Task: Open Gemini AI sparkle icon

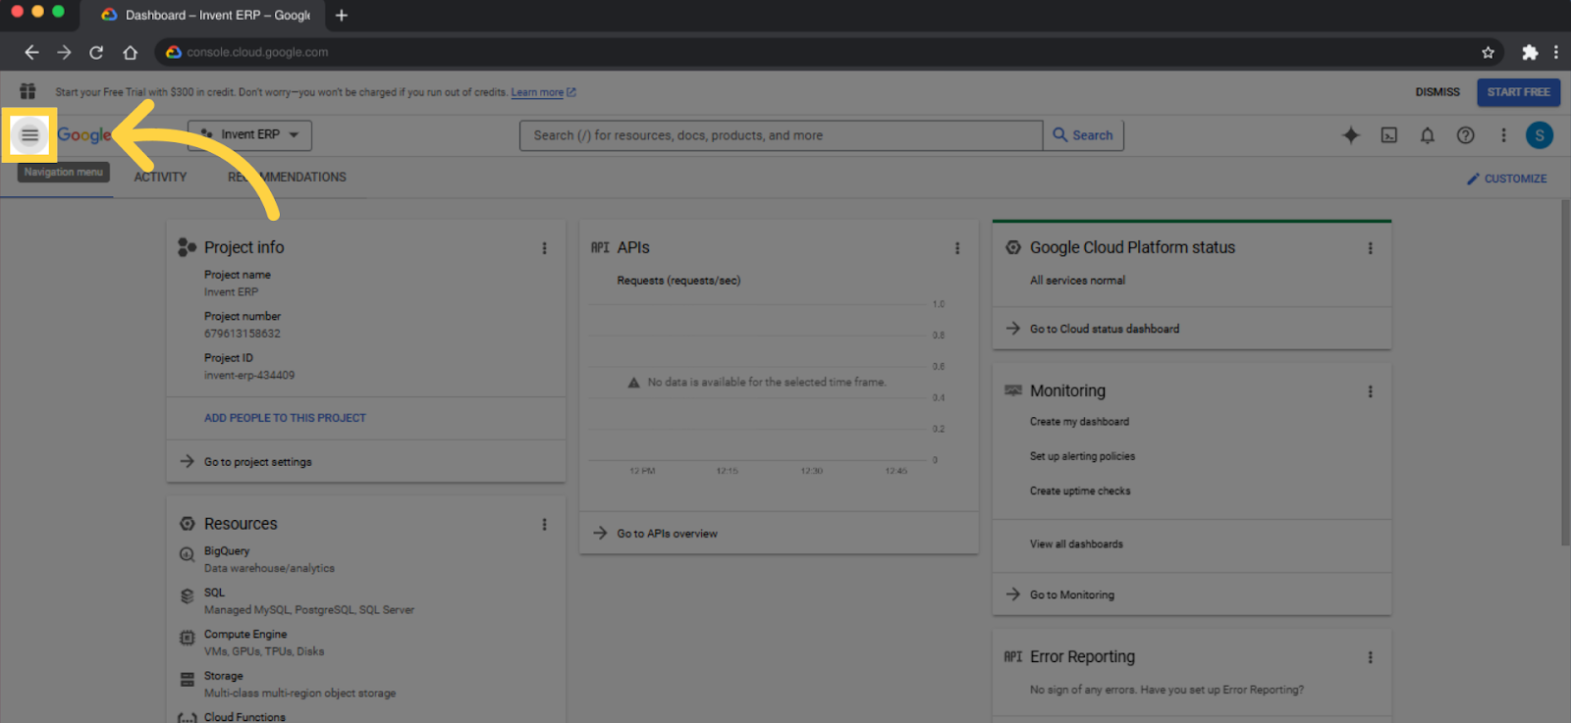Action: click(x=1351, y=135)
